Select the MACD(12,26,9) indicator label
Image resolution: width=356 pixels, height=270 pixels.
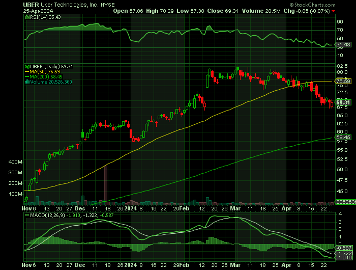point(47,215)
